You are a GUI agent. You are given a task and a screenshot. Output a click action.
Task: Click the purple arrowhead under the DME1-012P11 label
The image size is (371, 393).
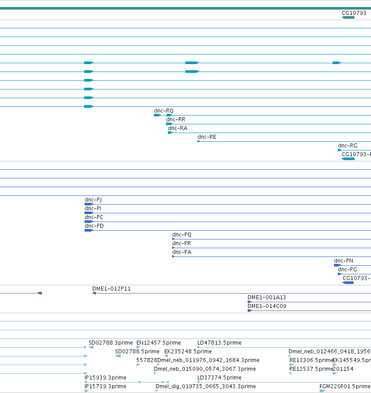click(x=94, y=293)
